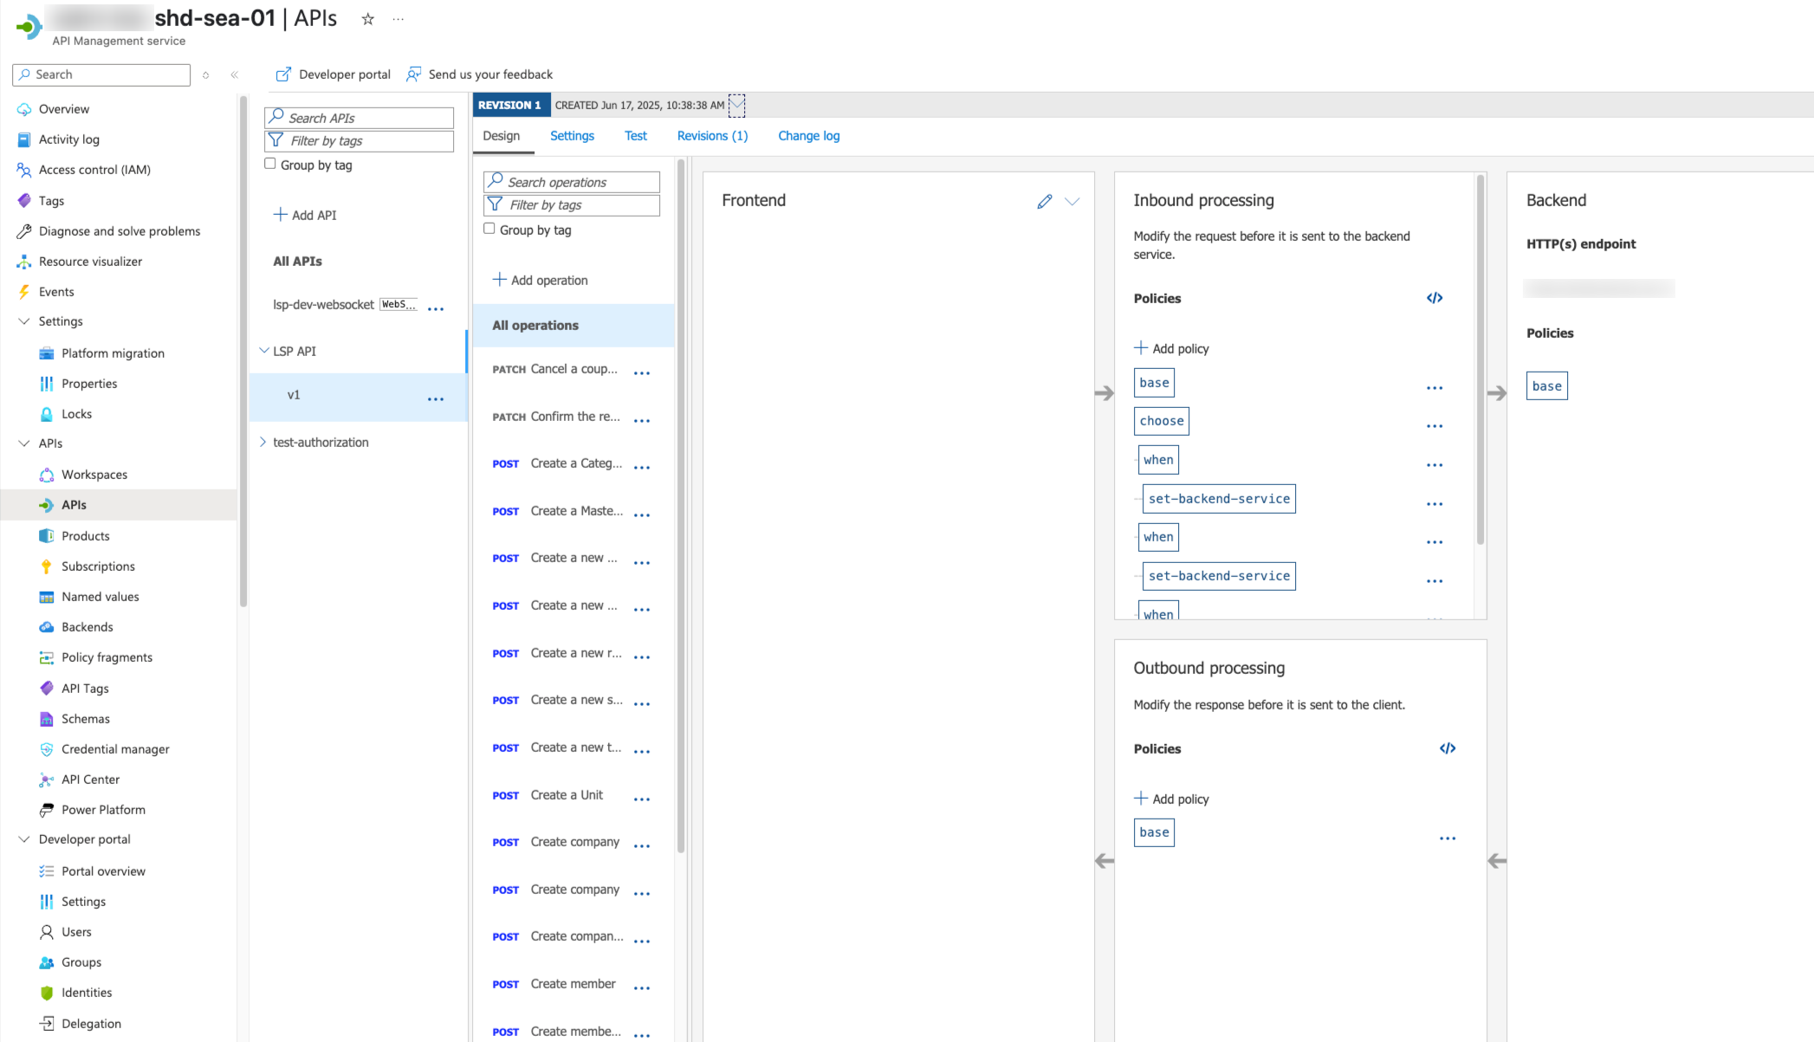Screen dimensions: 1814x1042
Task: Open ellipsis menu for Create a Unit operation
Action: coord(642,799)
